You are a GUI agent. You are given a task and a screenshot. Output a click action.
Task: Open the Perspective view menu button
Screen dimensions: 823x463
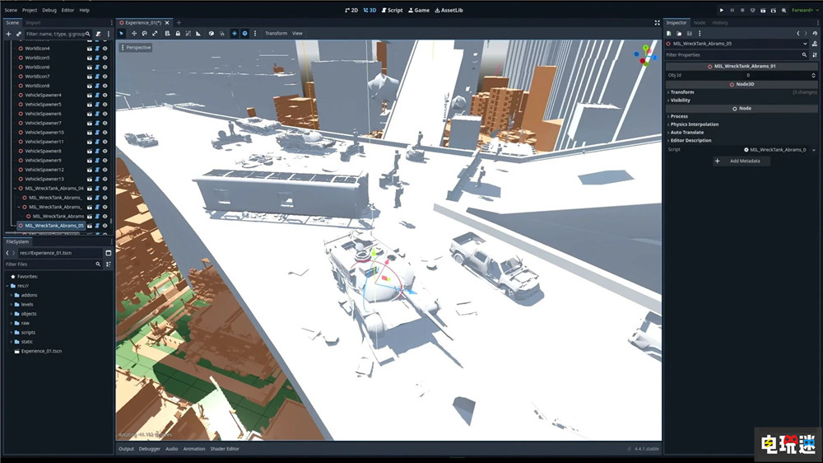pyautogui.click(x=137, y=47)
